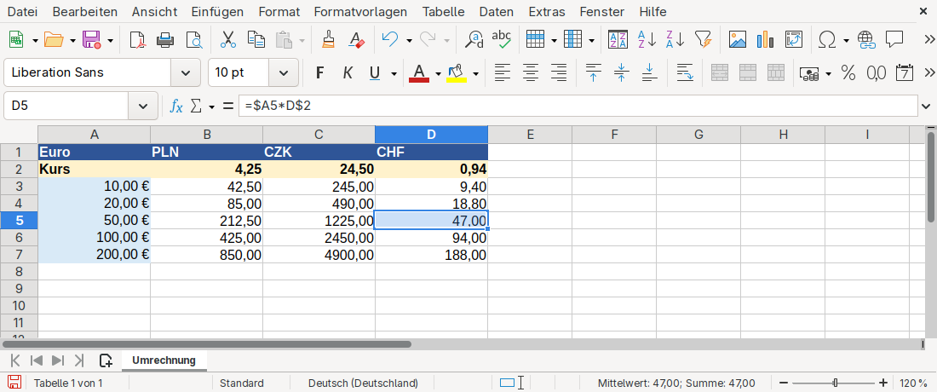The image size is (937, 392).
Task: Open the Datei menu
Action: 22,12
